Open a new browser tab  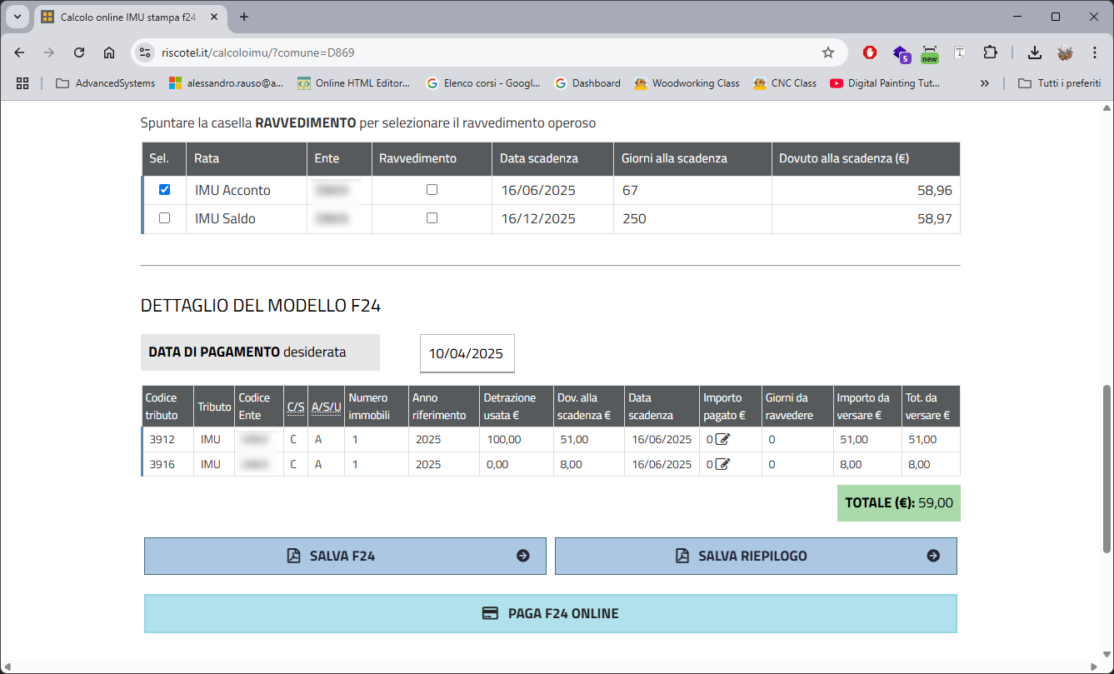244,17
